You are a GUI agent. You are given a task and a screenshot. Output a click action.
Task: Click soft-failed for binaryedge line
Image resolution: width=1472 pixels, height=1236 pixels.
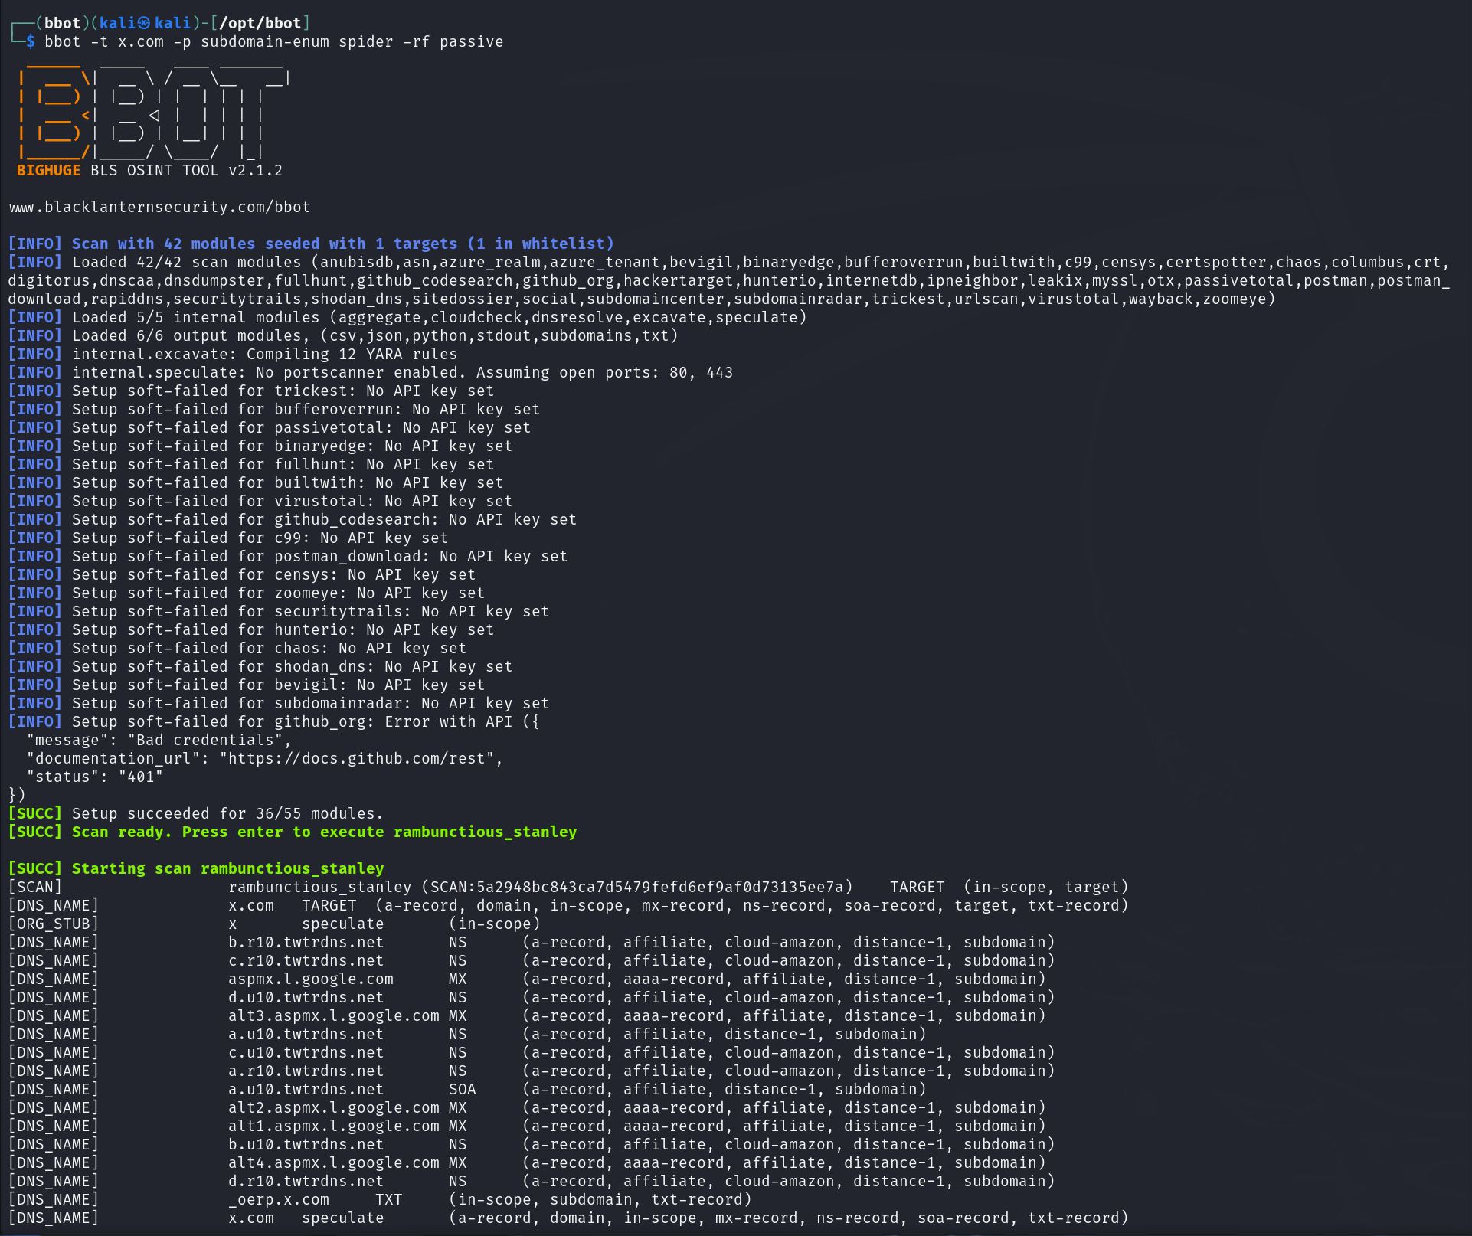pos(260,446)
